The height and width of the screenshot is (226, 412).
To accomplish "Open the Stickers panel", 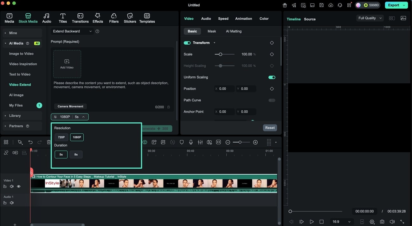I will point(130,17).
